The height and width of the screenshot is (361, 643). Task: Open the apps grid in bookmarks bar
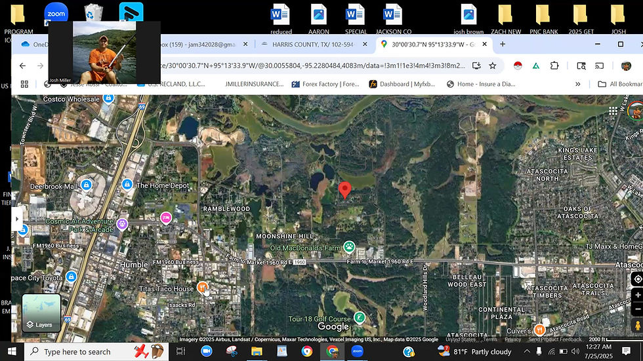[x=25, y=84]
